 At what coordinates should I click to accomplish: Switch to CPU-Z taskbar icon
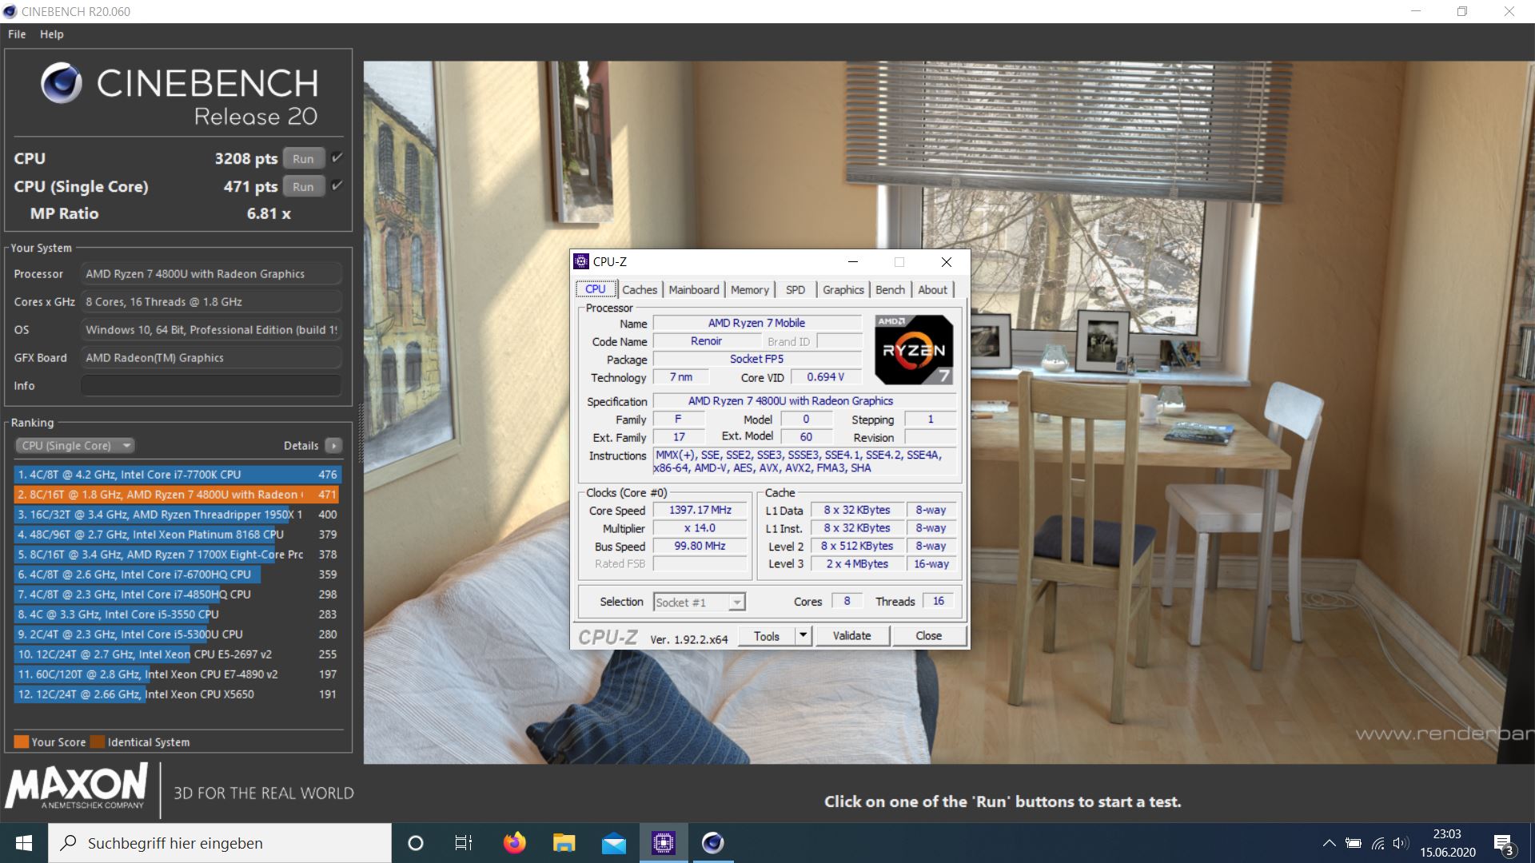pos(663,843)
